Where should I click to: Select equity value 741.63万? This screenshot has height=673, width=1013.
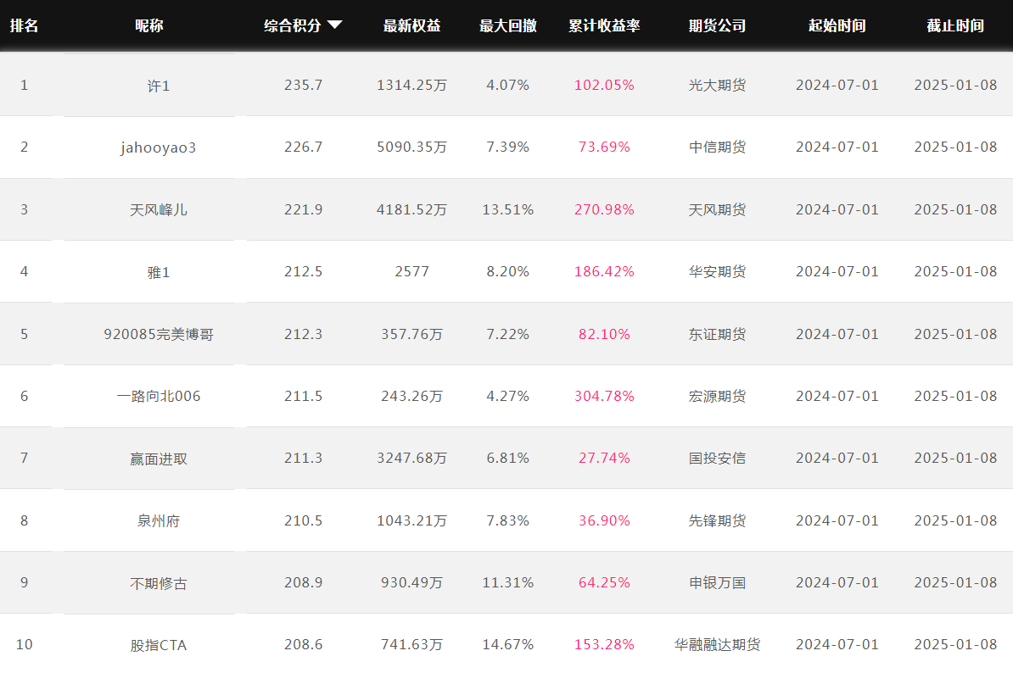click(x=412, y=645)
